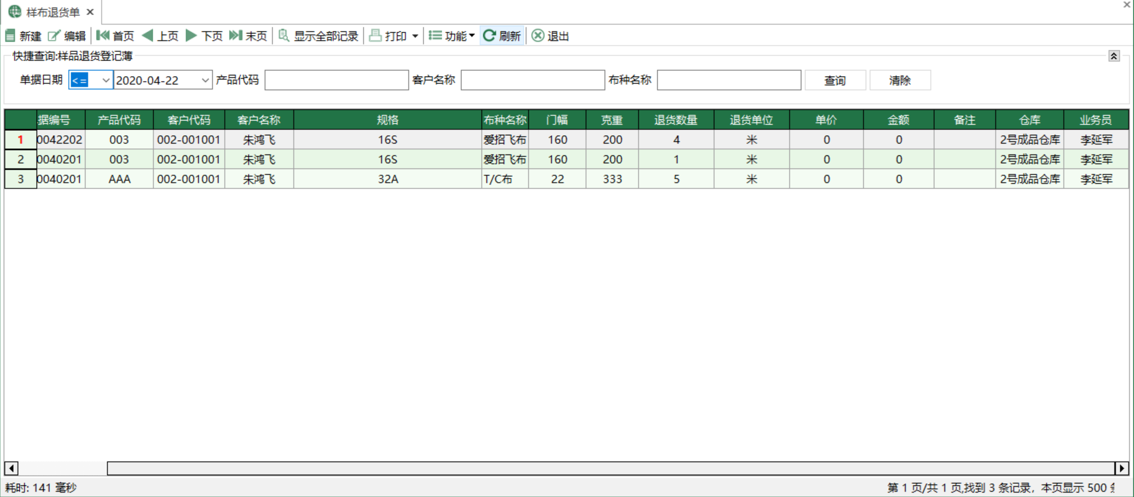Image resolution: width=1134 pixels, height=497 pixels.
Task: Collapse the 快捷查询 quick query panel
Action: pos(1114,56)
